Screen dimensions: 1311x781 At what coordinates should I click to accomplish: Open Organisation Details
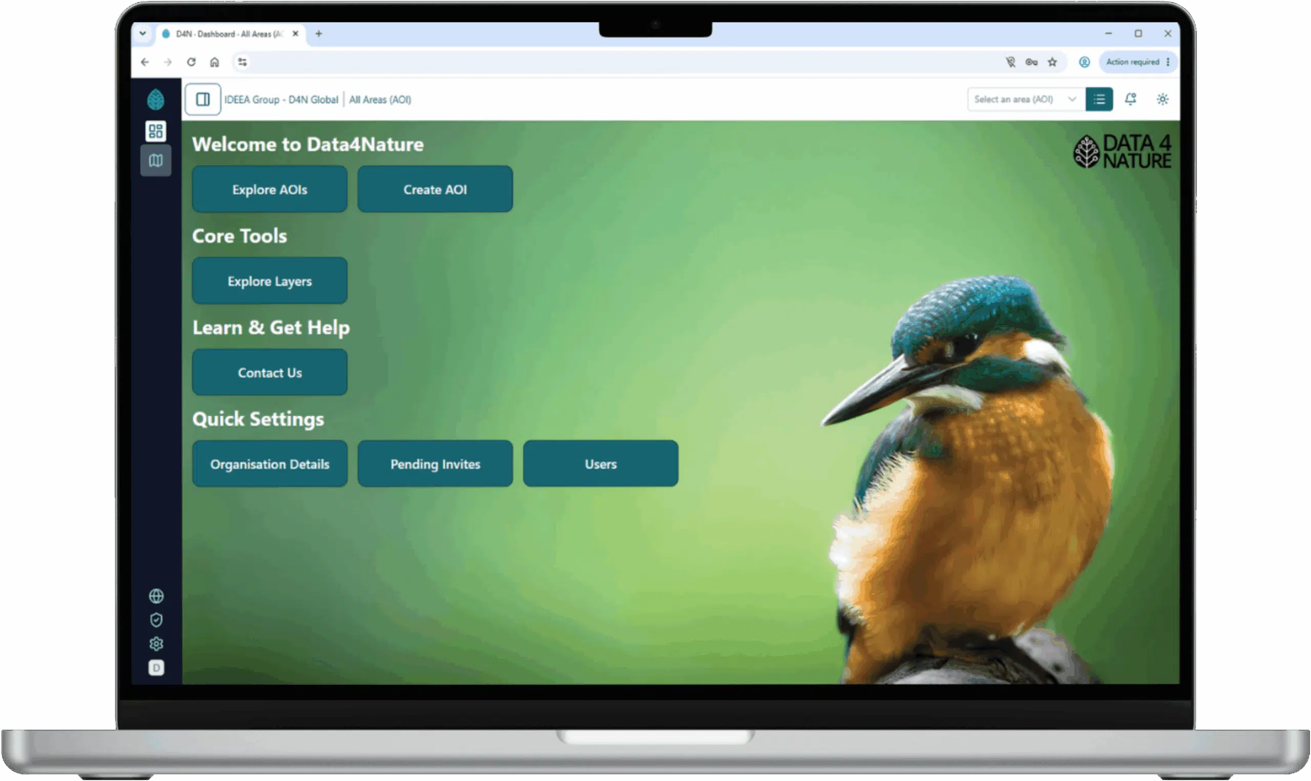[x=270, y=464]
